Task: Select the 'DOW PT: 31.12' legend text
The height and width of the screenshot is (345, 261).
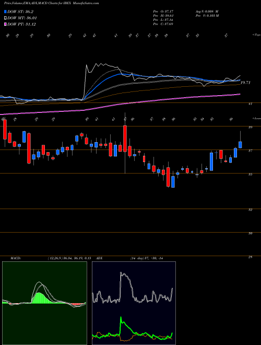Action: pyautogui.click(x=21, y=24)
